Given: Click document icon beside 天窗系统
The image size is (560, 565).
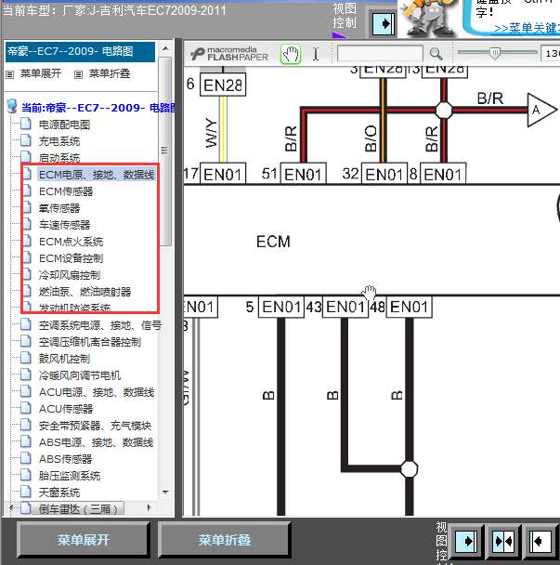Looking at the screenshot, I should tap(26, 492).
